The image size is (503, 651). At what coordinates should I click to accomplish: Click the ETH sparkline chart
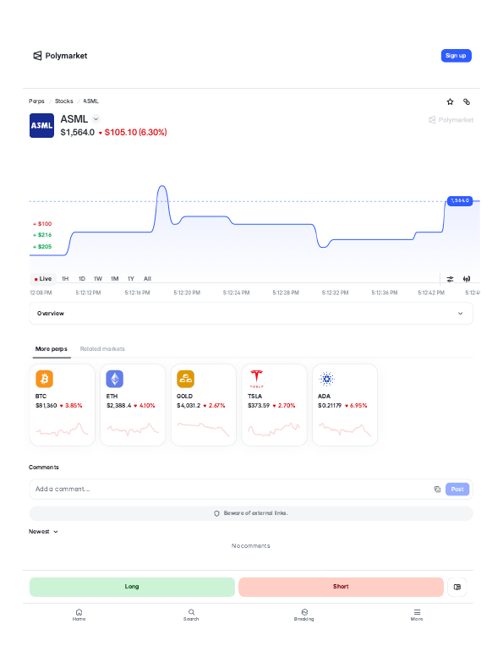(x=133, y=429)
